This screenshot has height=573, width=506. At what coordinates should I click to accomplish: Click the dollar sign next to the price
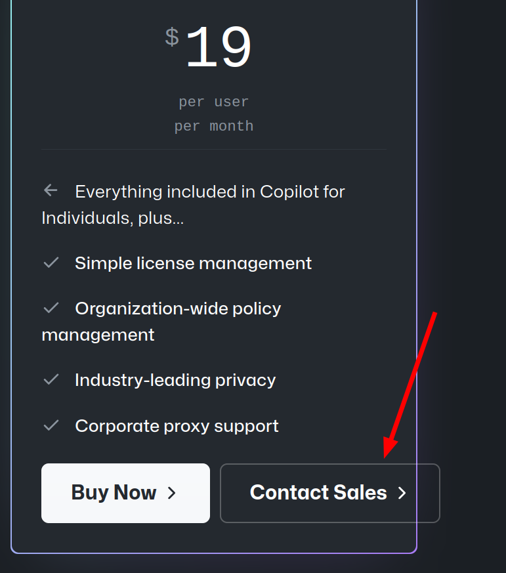tap(171, 37)
